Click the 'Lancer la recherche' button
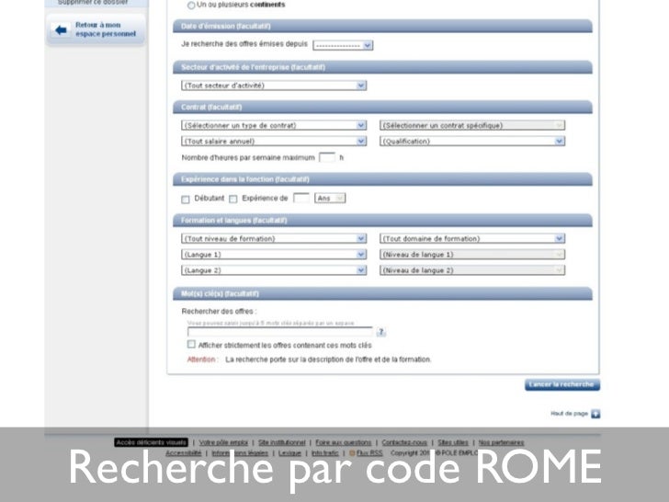669x502 pixels. [x=562, y=384]
